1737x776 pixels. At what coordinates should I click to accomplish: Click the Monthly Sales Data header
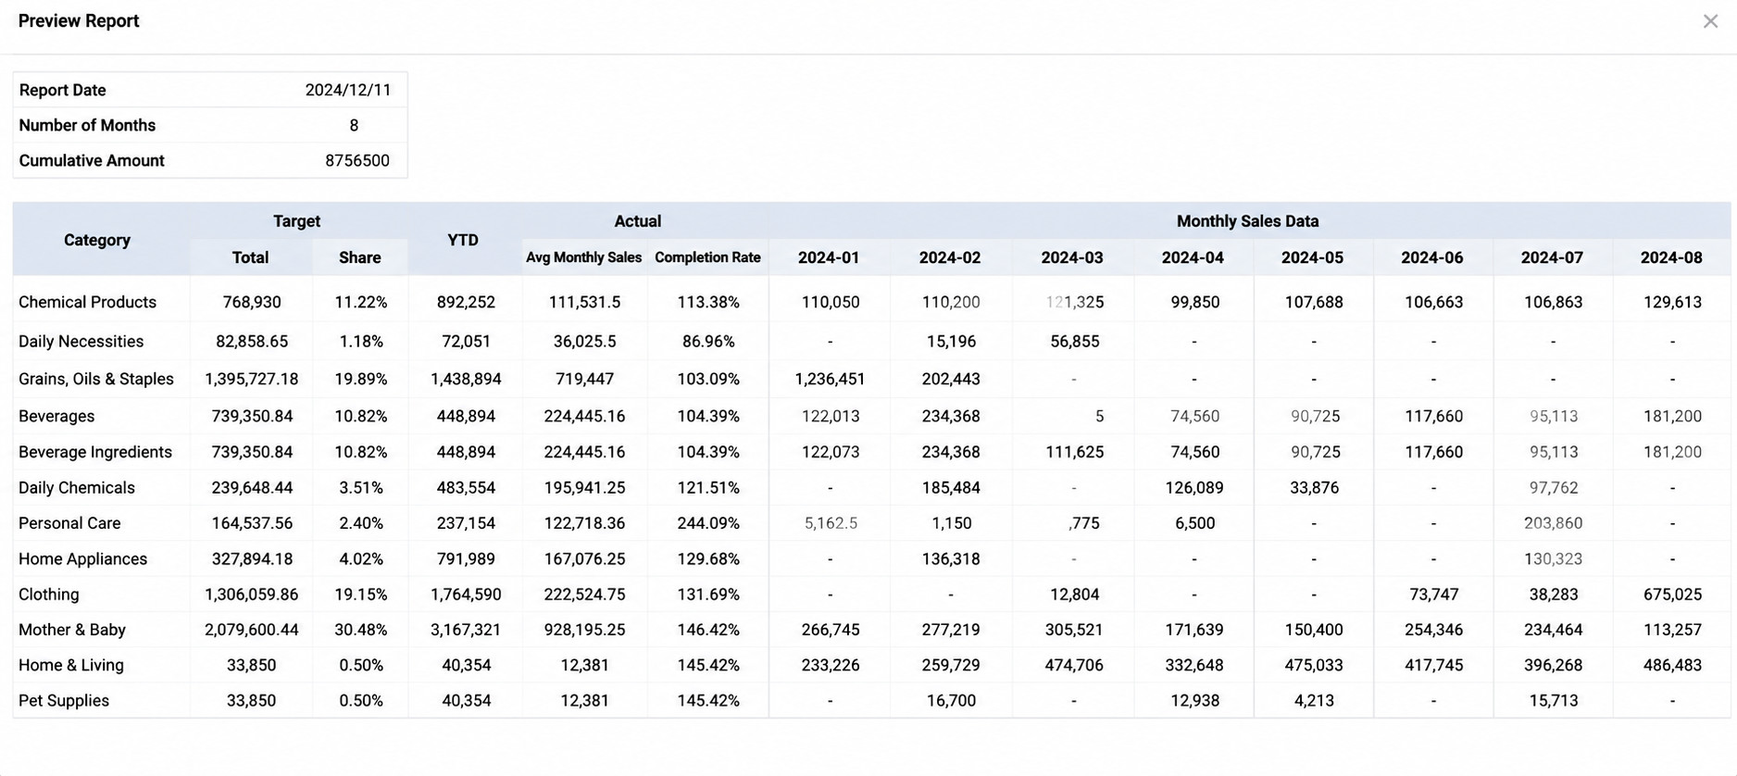[x=1248, y=221]
